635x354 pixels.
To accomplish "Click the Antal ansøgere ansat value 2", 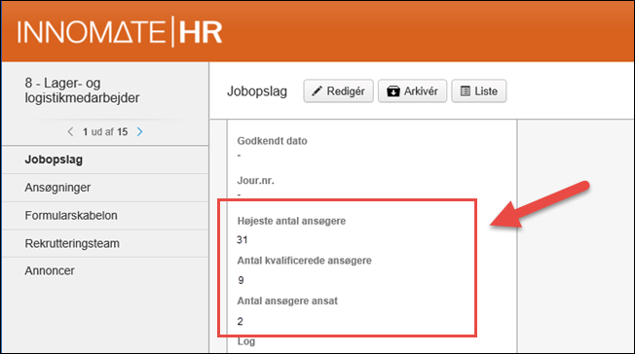I will 241,321.
